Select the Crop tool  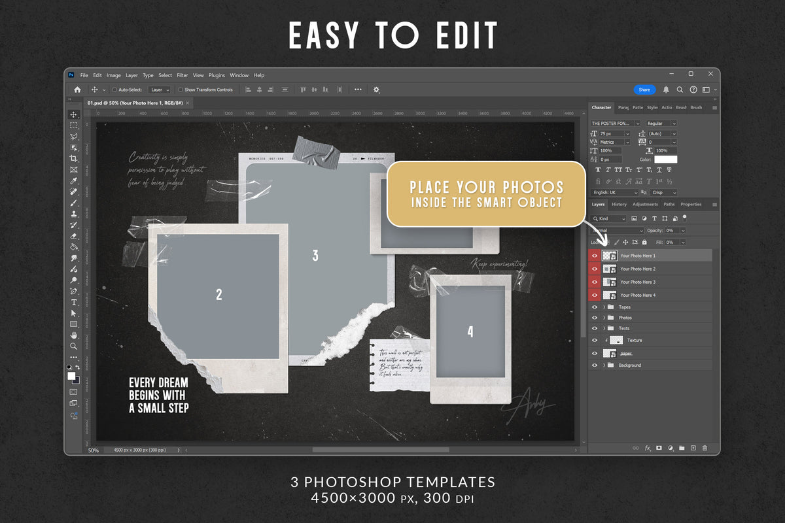(74, 158)
